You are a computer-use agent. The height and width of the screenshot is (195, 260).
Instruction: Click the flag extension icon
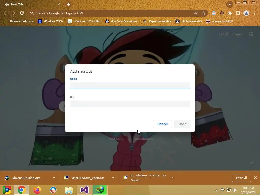[x=214, y=13]
